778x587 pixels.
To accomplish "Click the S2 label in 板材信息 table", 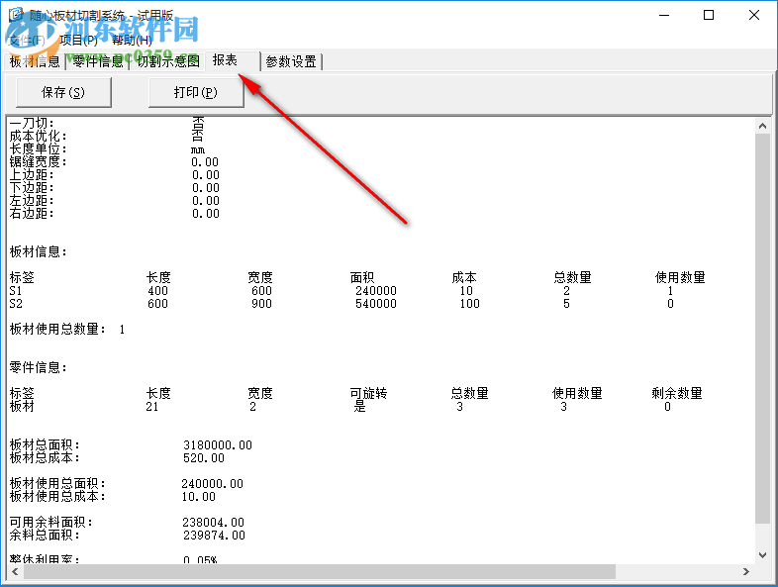I will click(16, 304).
